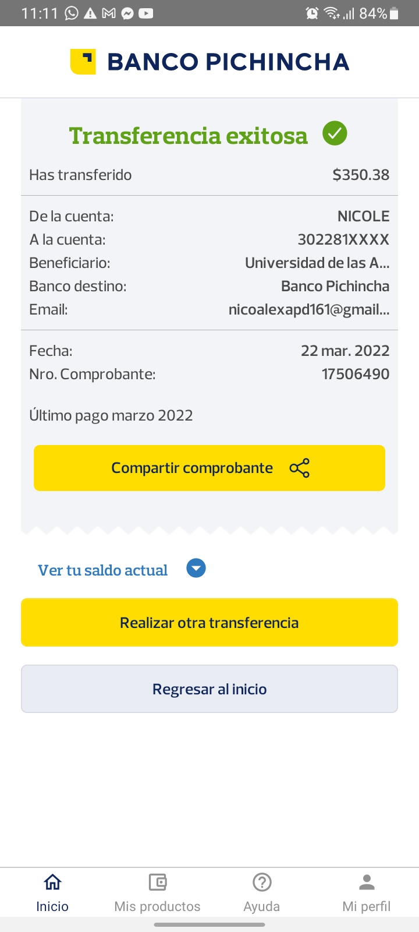Tap the Inicio home icon

[x=52, y=882]
